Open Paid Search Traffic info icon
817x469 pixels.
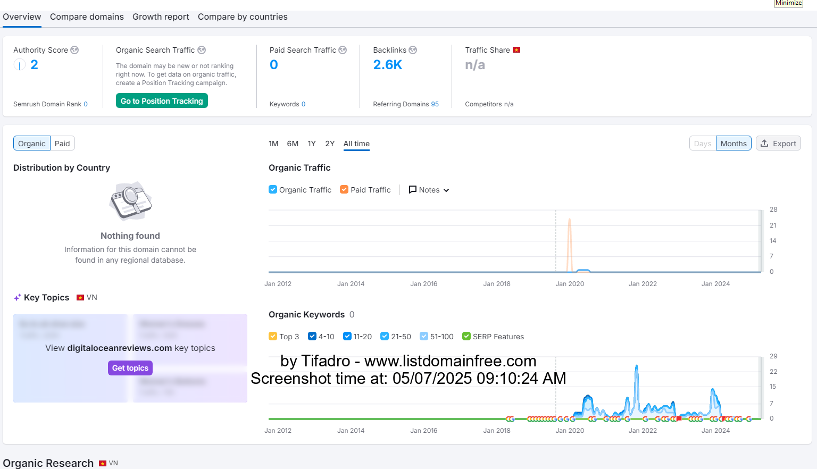tap(343, 50)
